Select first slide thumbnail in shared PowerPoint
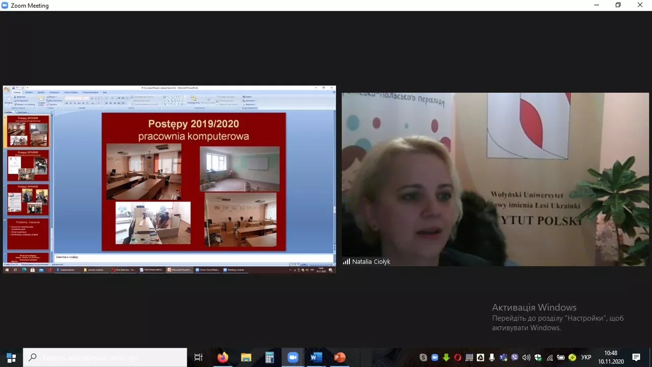The width and height of the screenshot is (652, 367). 28,131
